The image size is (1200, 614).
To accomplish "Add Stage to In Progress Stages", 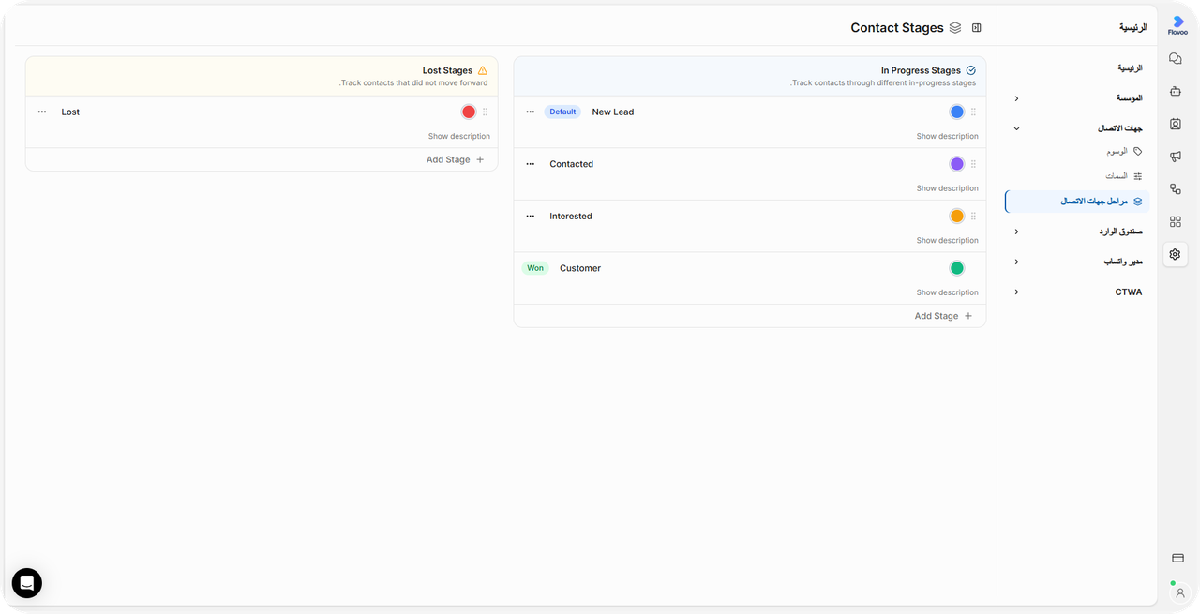I will tap(943, 316).
